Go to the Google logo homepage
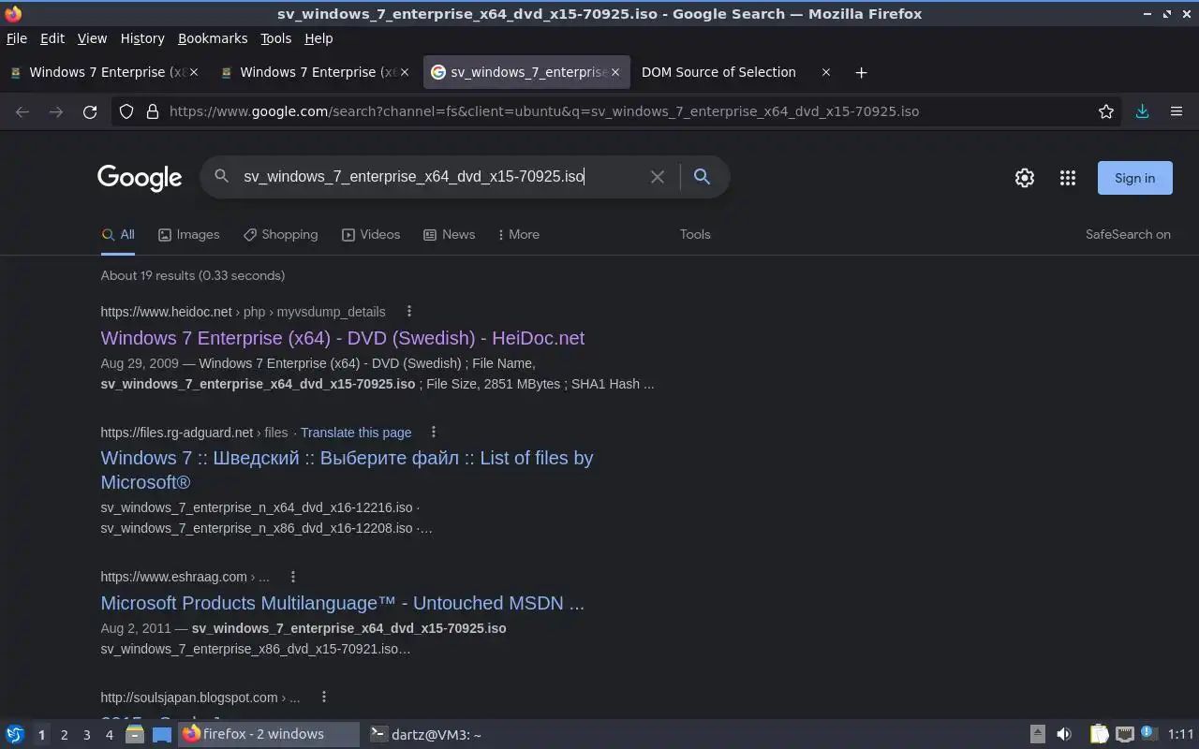This screenshot has width=1199, height=749. coord(140,178)
